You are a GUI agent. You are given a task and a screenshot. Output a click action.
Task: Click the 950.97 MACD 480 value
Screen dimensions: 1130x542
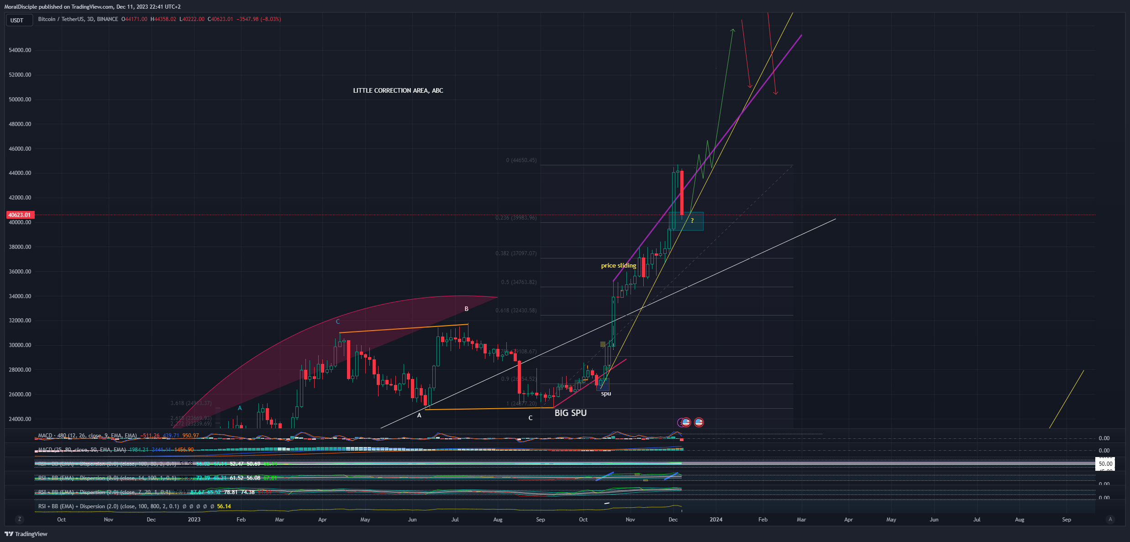190,436
